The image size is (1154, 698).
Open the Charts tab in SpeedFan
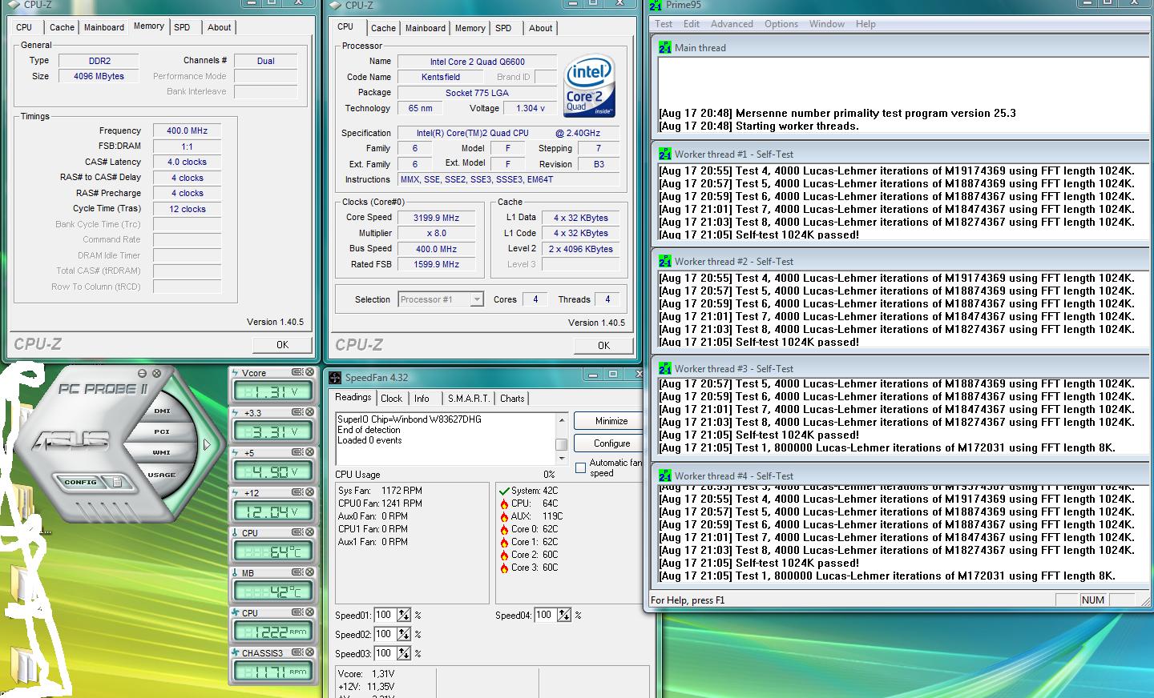[x=512, y=398]
